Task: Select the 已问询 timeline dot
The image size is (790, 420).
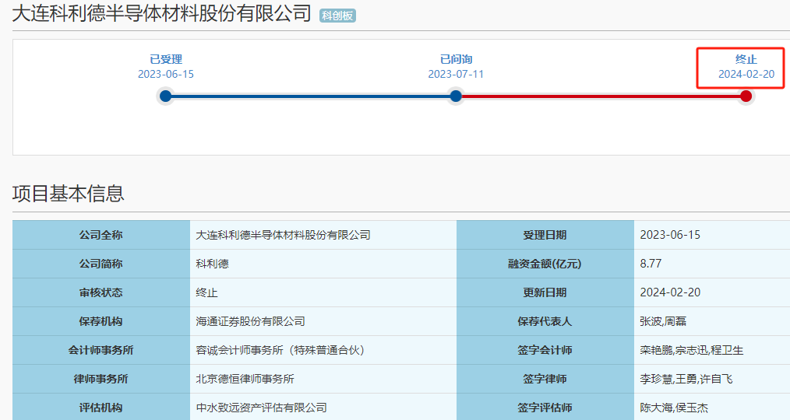Action: [456, 96]
